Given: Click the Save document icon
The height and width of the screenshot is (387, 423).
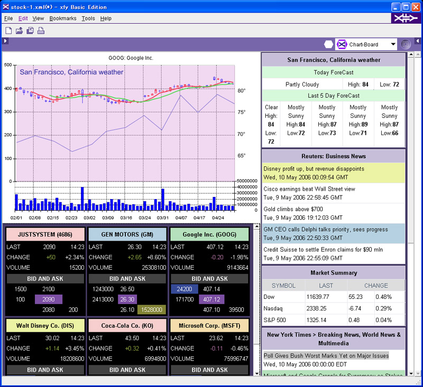Looking at the screenshot, I should pyautogui.click(x=30, y=31).
